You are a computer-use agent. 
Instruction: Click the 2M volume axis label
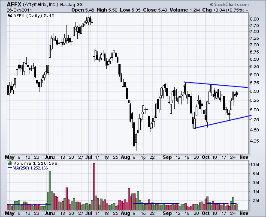256,201
